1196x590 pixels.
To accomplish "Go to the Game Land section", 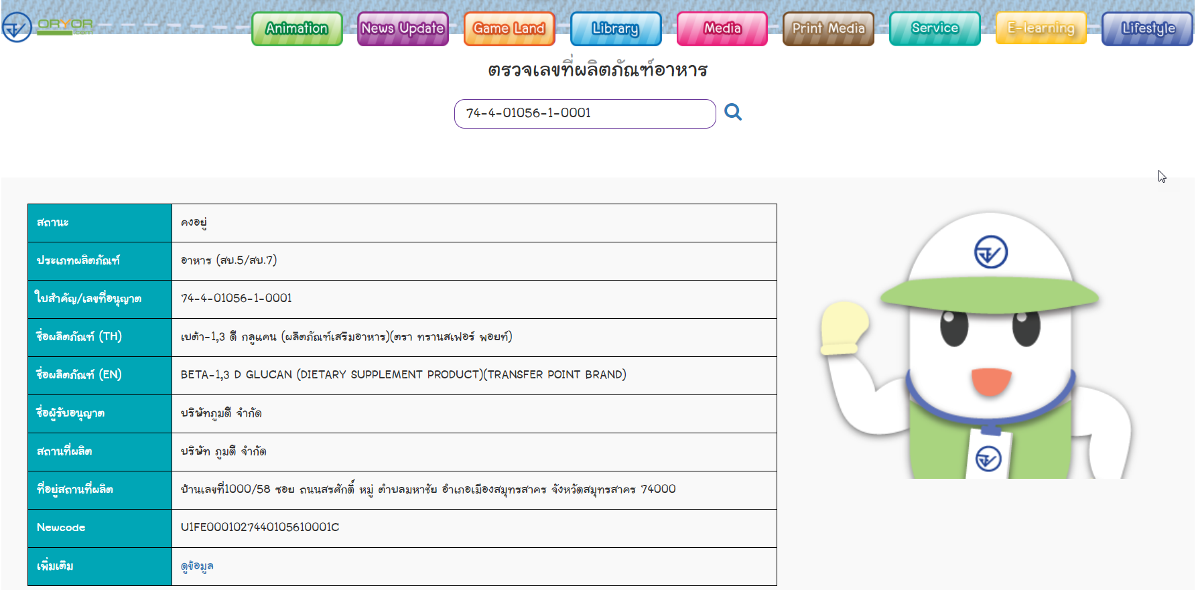I will (509, 29).
